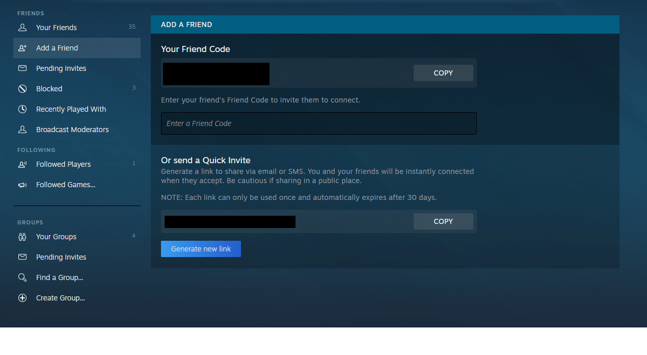This screenshot has height=355, width=647.
Task: Copy the Quick Invite link
Action: 443,221
